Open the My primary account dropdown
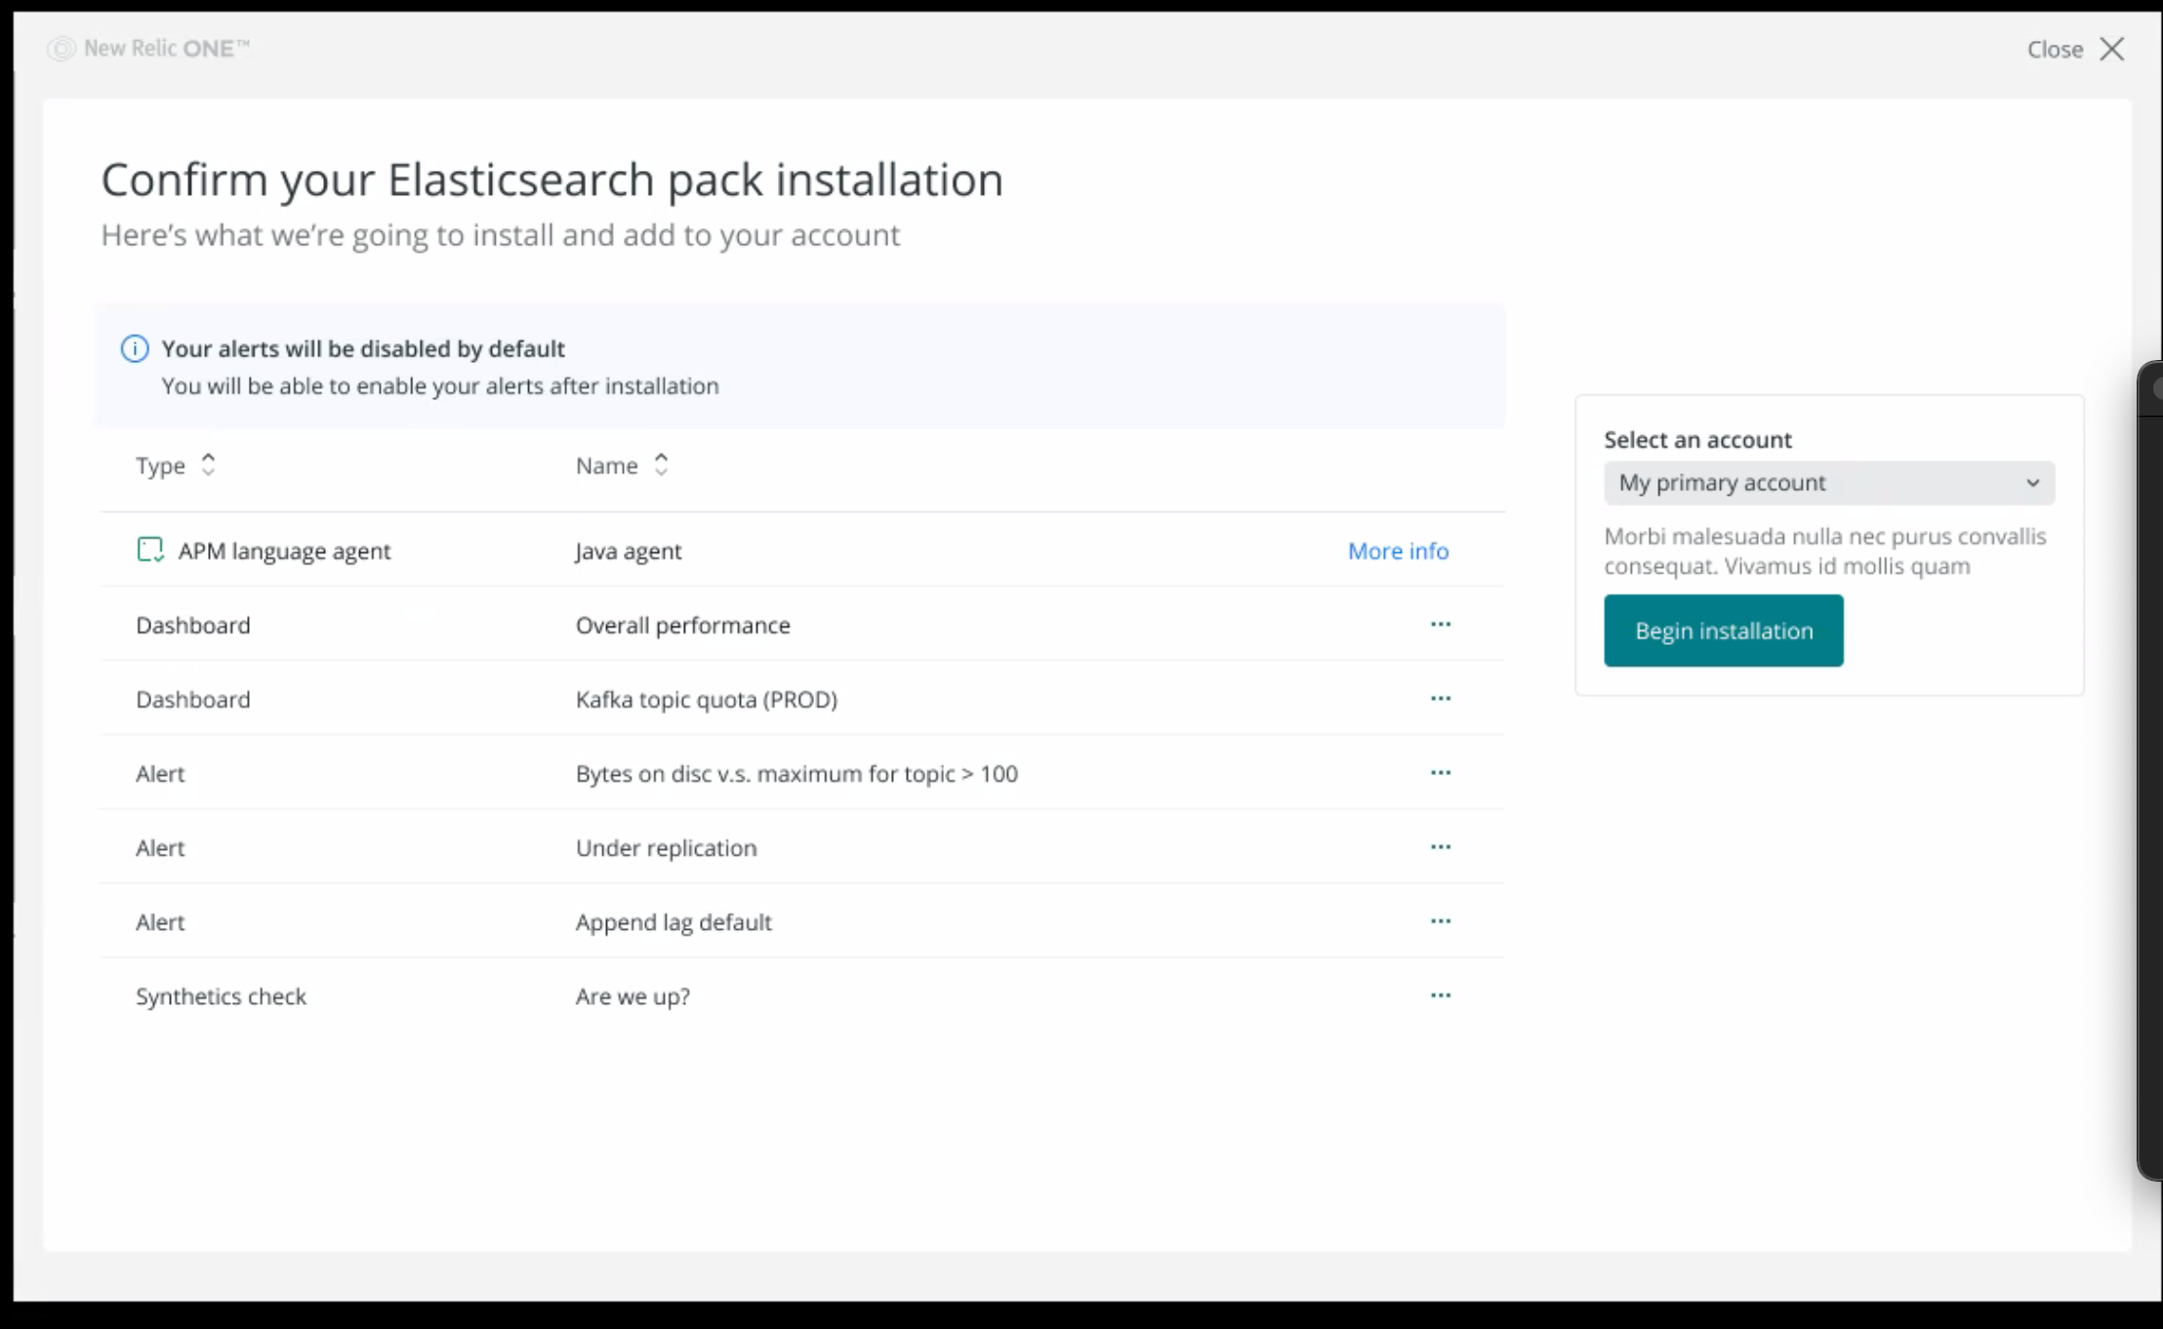The height and width of the screenshot is (1329, 2163). [x=1828, y=482]
